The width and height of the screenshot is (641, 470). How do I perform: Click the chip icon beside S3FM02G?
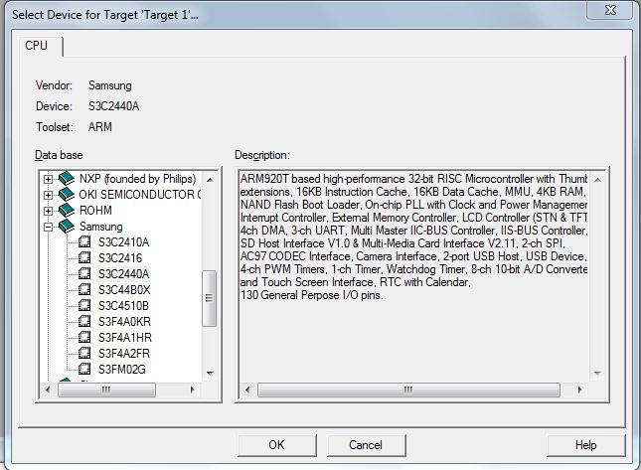pyautogui.click(x=84, y=369)
